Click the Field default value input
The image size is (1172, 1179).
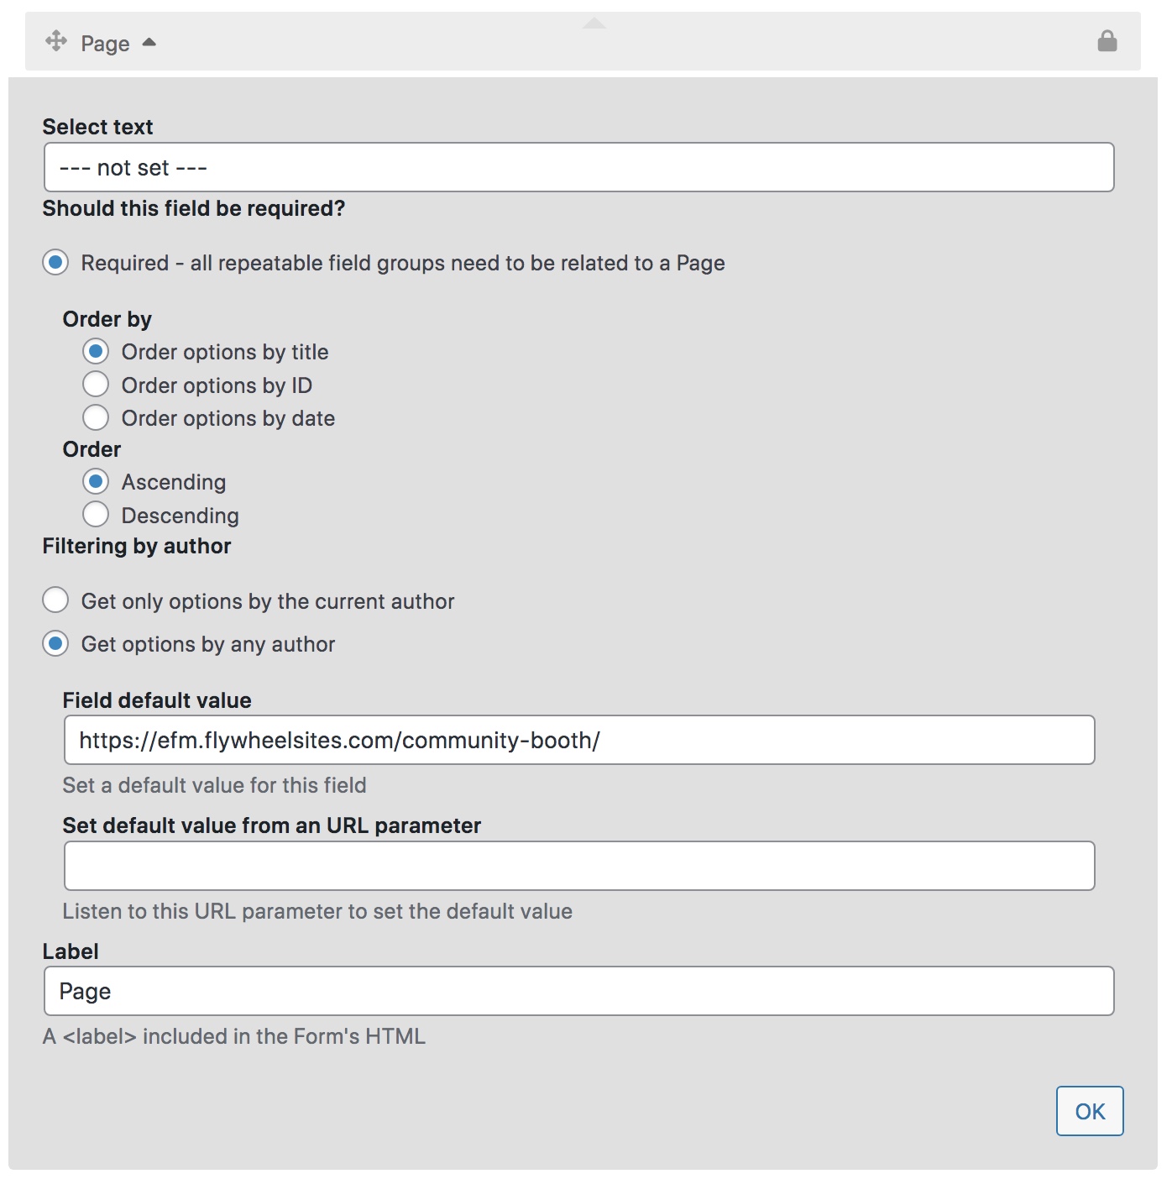tap(579, 740)
